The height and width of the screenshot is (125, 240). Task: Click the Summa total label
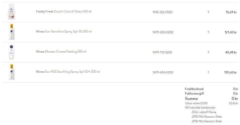click(191, 99)
